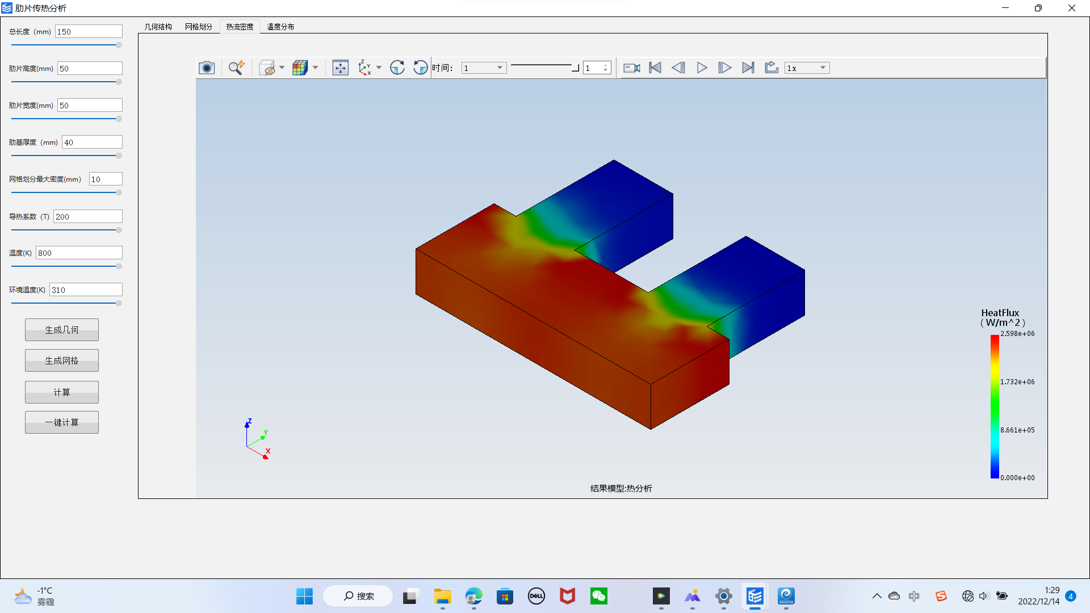Click the 肋片高度(mm) input field
The height and width of the screenshot is (613, 1090).
click(x=90, y=69)
